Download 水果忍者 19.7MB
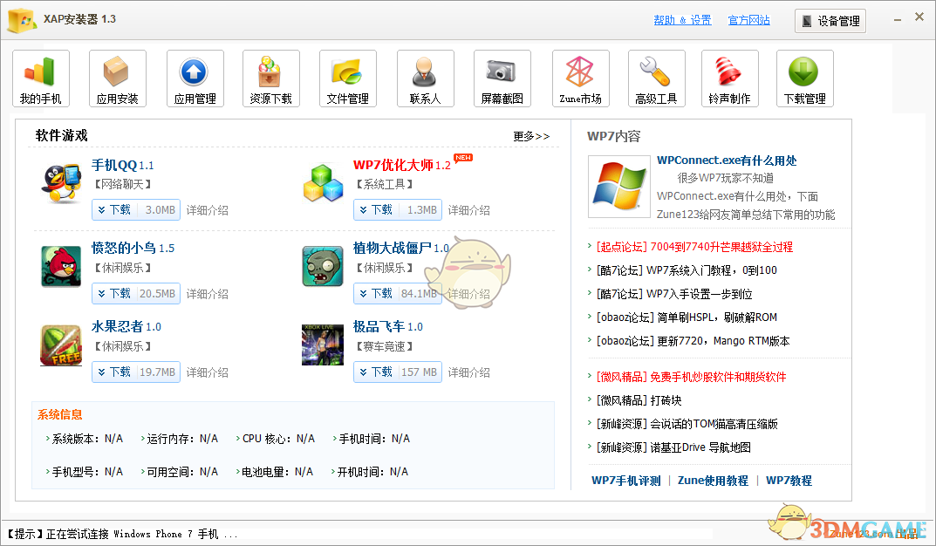The width and height of the screenshot is (936, 546). 136,372
